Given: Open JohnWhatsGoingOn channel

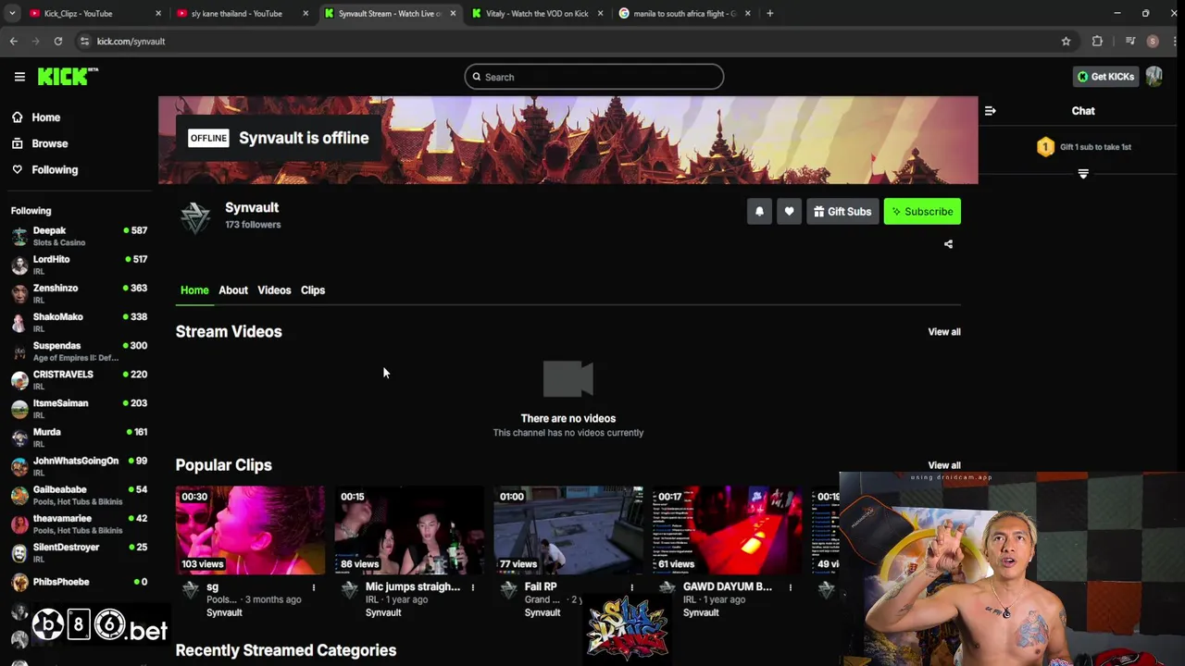Looking at the screenshot, I should (79, 465).
